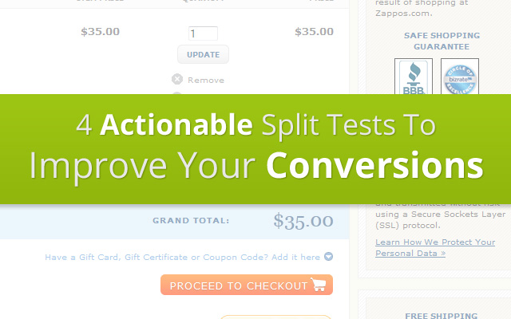Click the item total price at right

(314, 32)
